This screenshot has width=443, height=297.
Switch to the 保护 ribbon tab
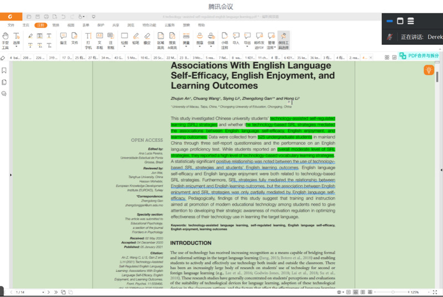[x=101, y=25]
